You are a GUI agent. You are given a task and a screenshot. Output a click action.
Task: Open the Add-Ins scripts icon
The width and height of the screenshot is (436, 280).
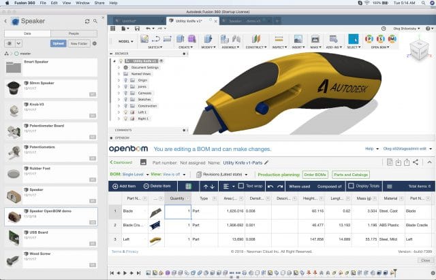(x=333, y=39)
